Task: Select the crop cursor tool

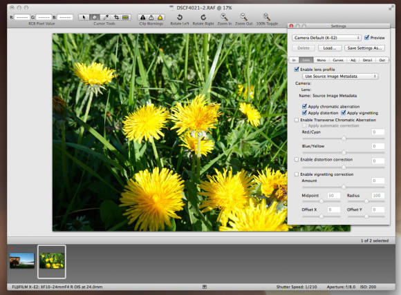Action: pyautogui.click(x=116, y=17)
